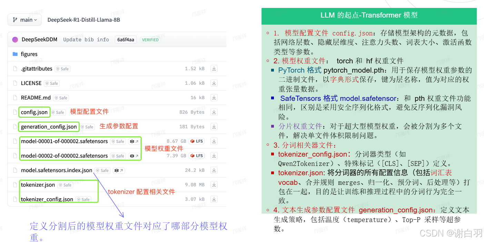Open model-00001-of-000002.safetensors file
The image size is (484, 242).
(64, 141)
